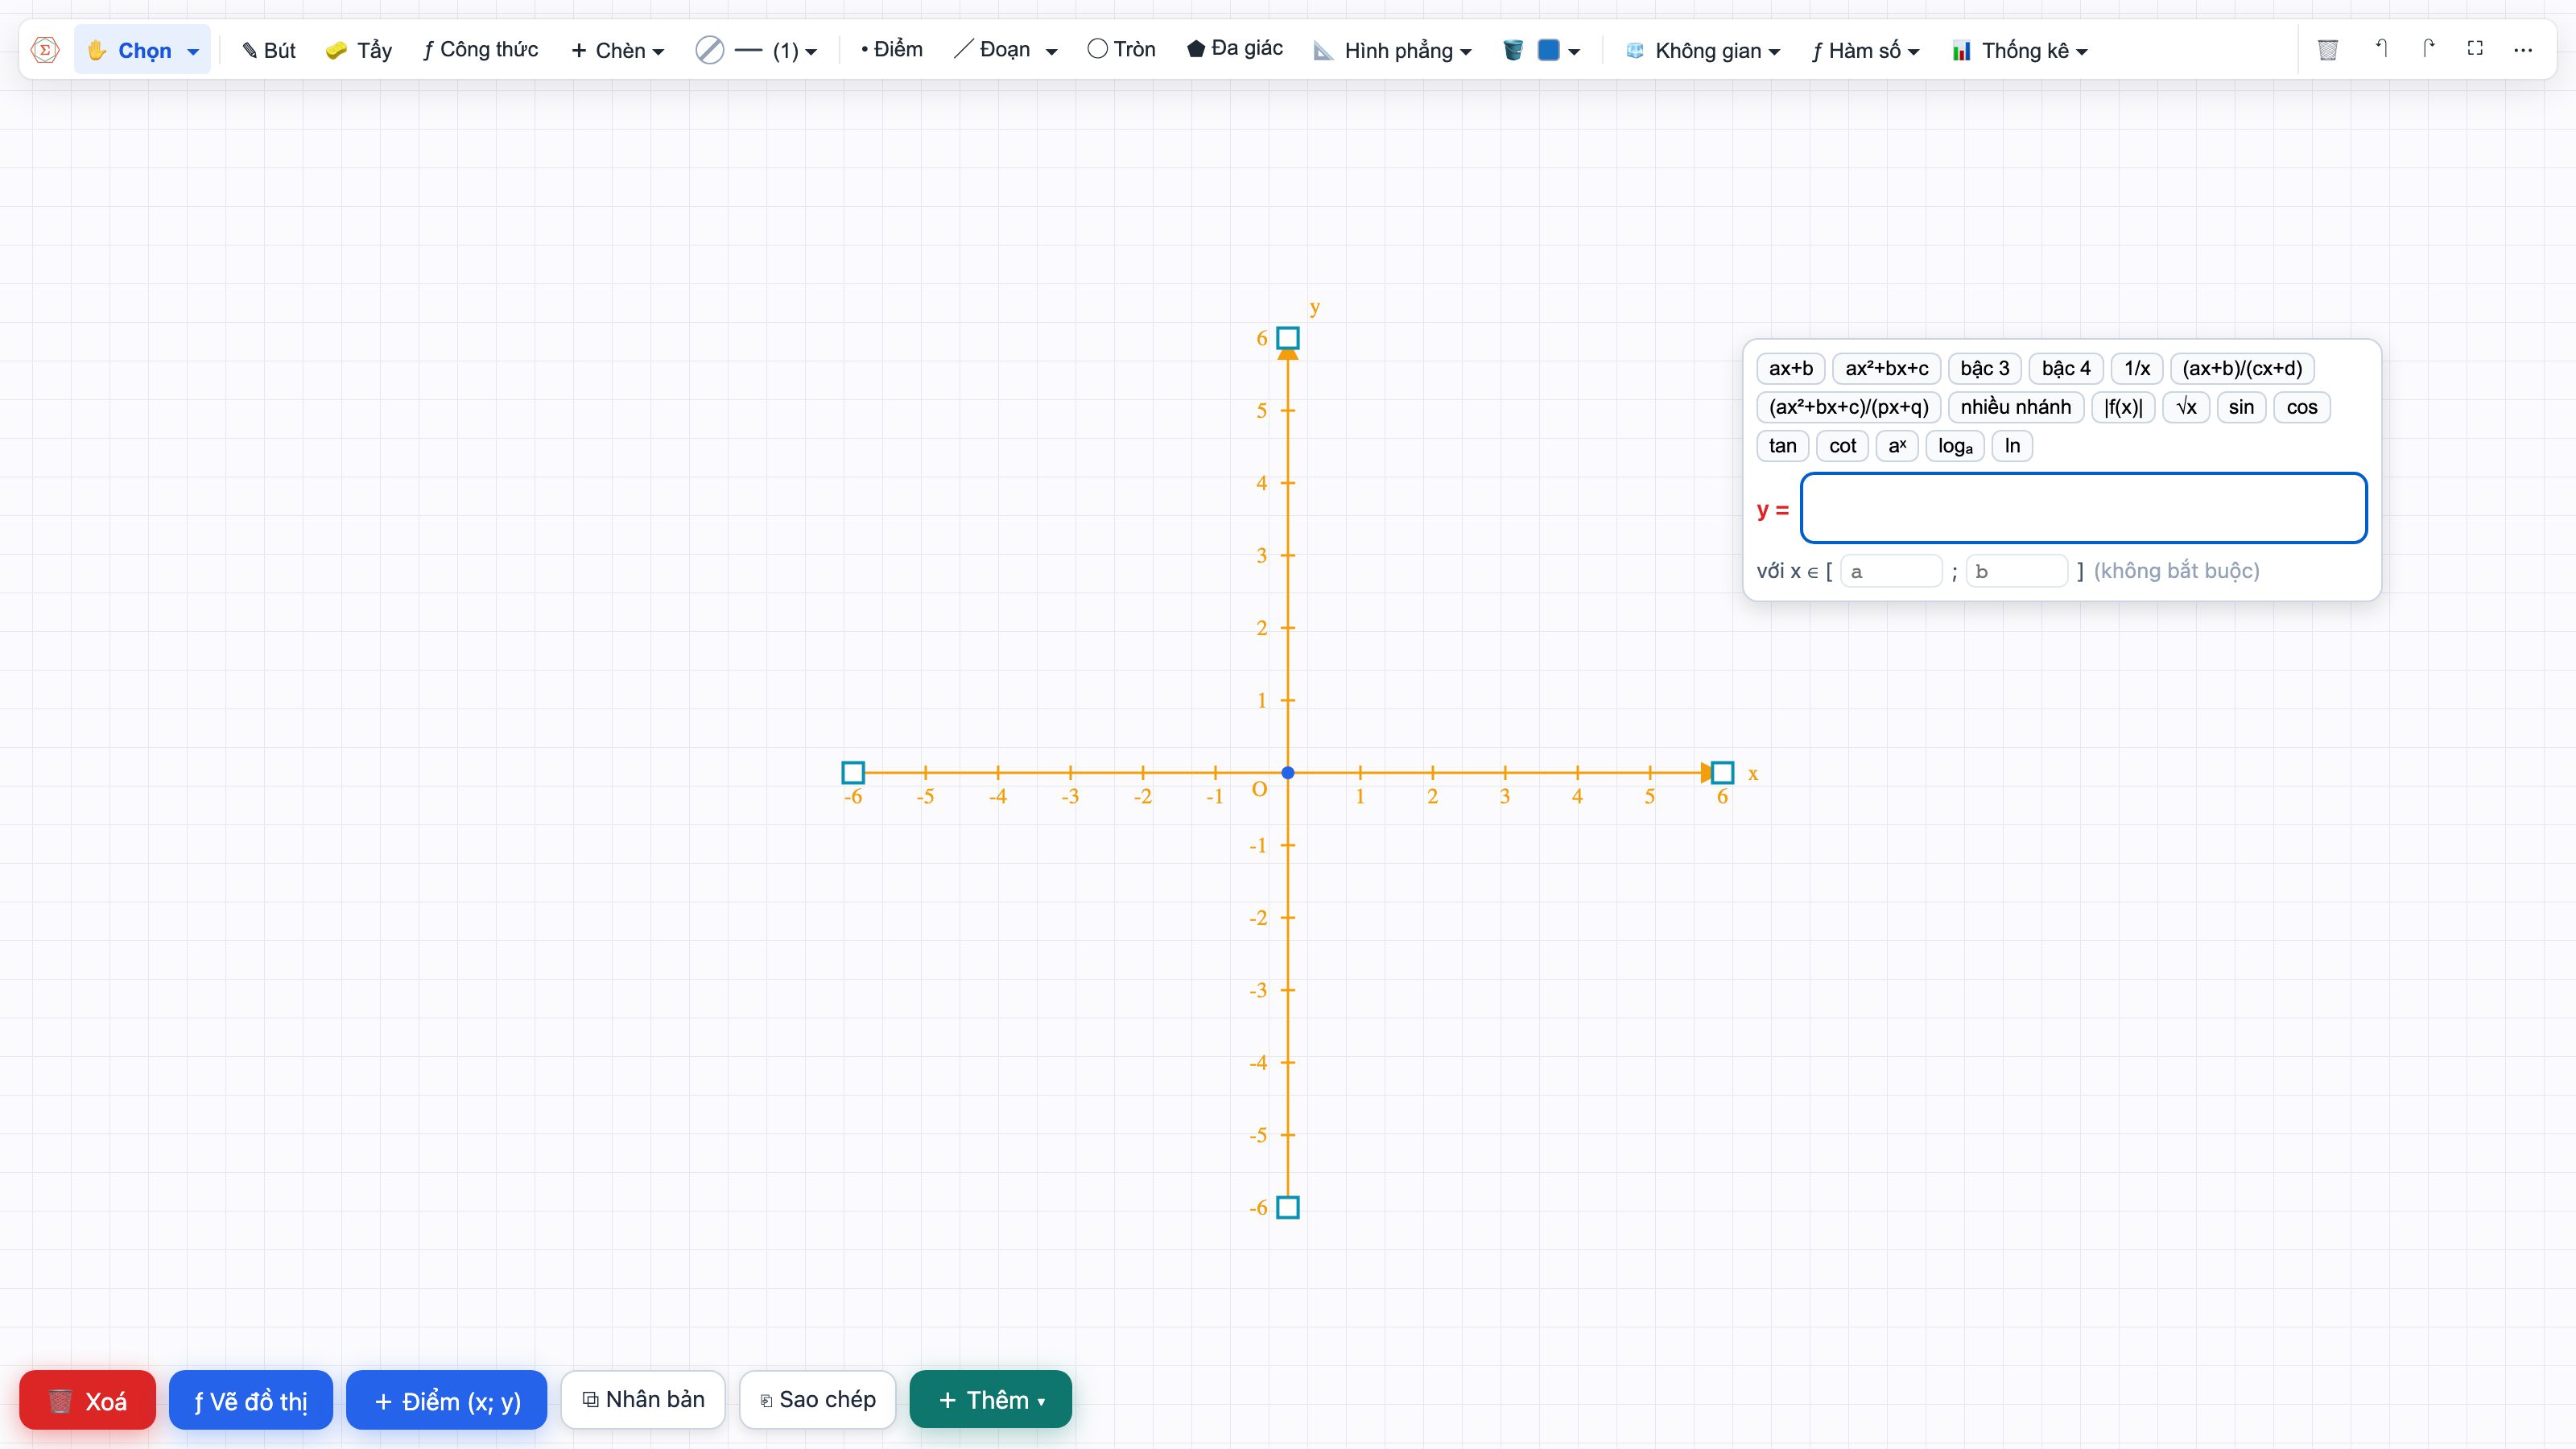2576x1449 pixels.
Task: Open the Chèn insert dropdown
Action: (x=617, y=50)
